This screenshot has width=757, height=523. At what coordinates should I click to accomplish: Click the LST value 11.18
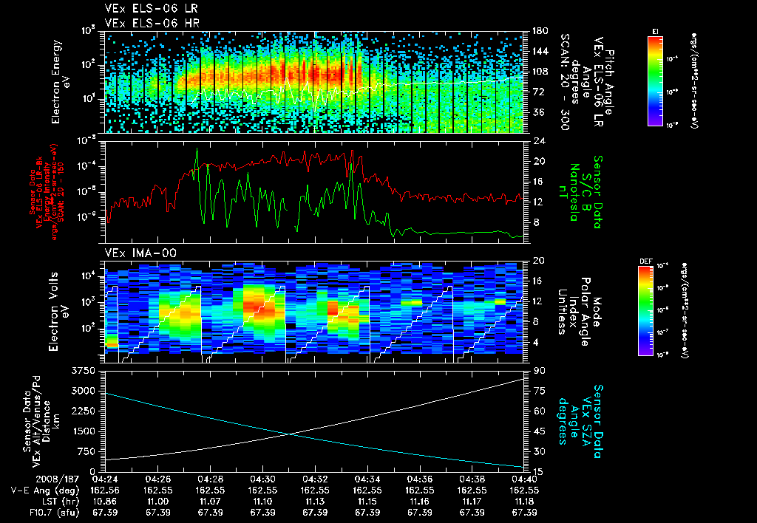[525, 502]
